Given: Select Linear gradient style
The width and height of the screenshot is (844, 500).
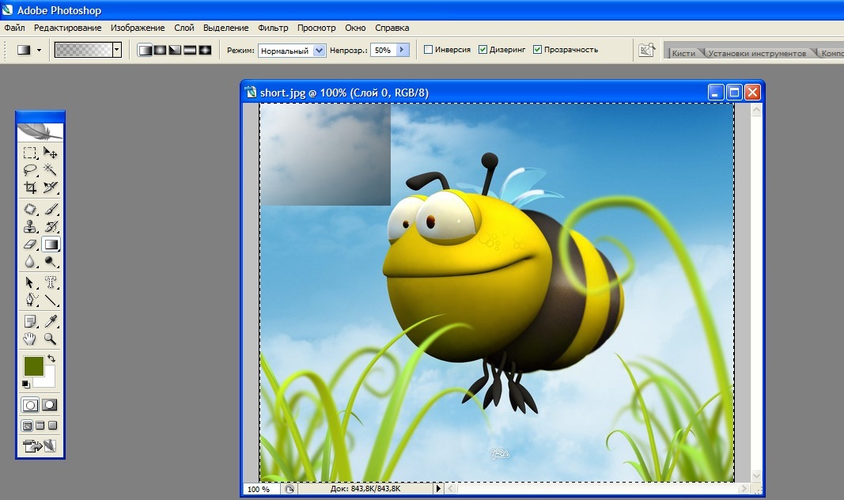Looking at the screenshot, I should [145, 50].
